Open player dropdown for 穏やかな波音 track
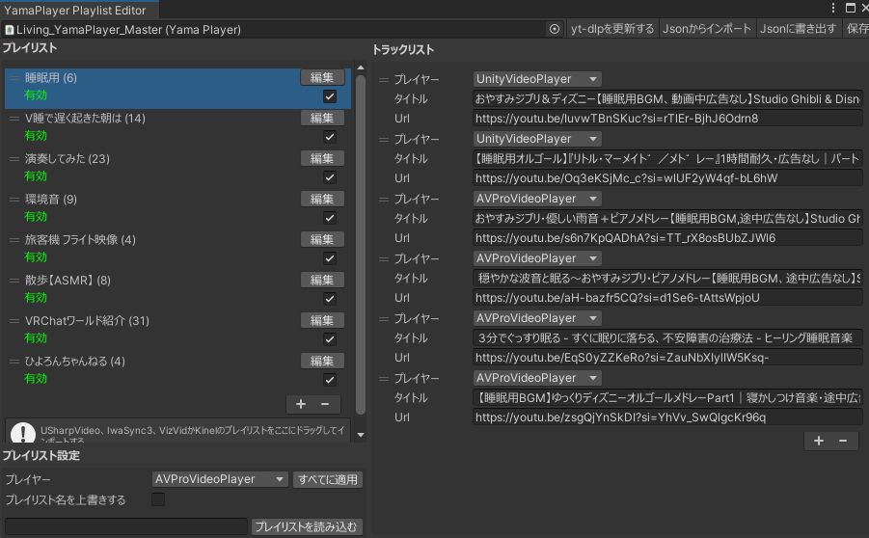 (x=537, y=258)
